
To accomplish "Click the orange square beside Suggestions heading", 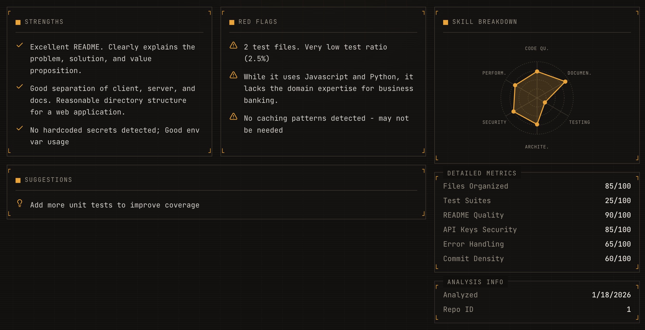I will 18,180.
